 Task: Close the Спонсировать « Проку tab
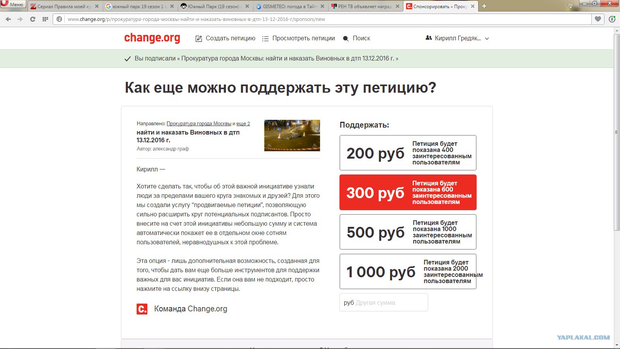click(473, 6)
